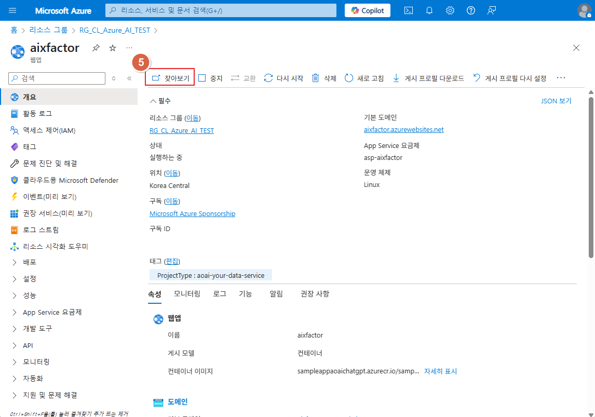
Task: Open RG_CL_Azure_AI_TEST resource group link
Action: coord(181,130)
